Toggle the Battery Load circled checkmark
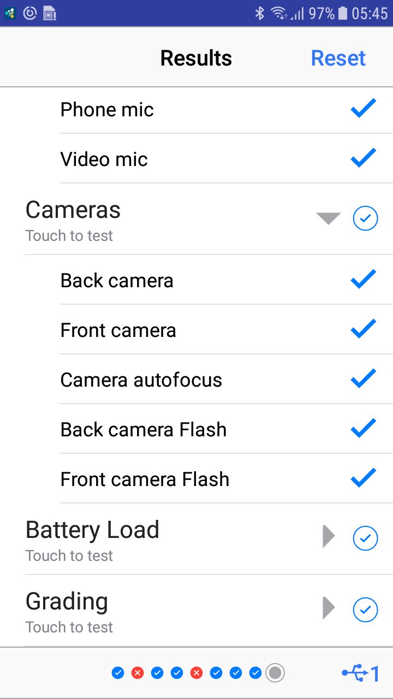 pos(365,538)
